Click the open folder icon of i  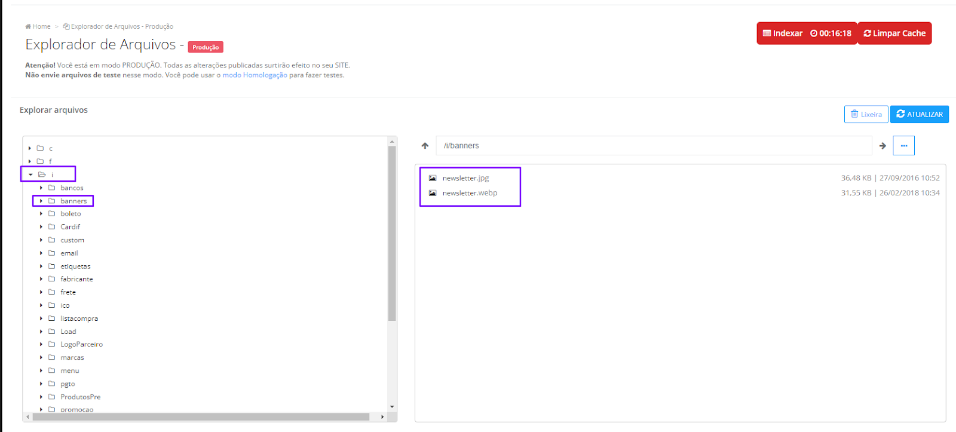(x=42, y=174)
